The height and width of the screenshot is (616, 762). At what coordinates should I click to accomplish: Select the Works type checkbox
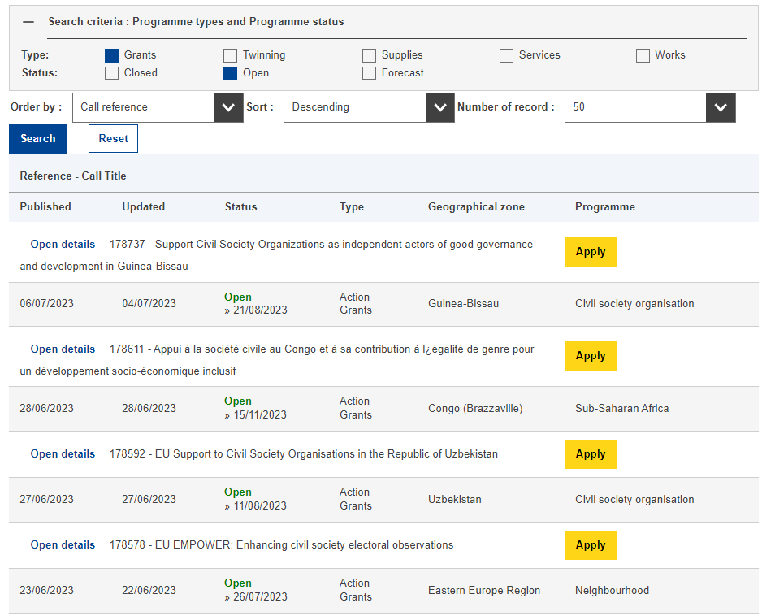[x=643, y=55]
